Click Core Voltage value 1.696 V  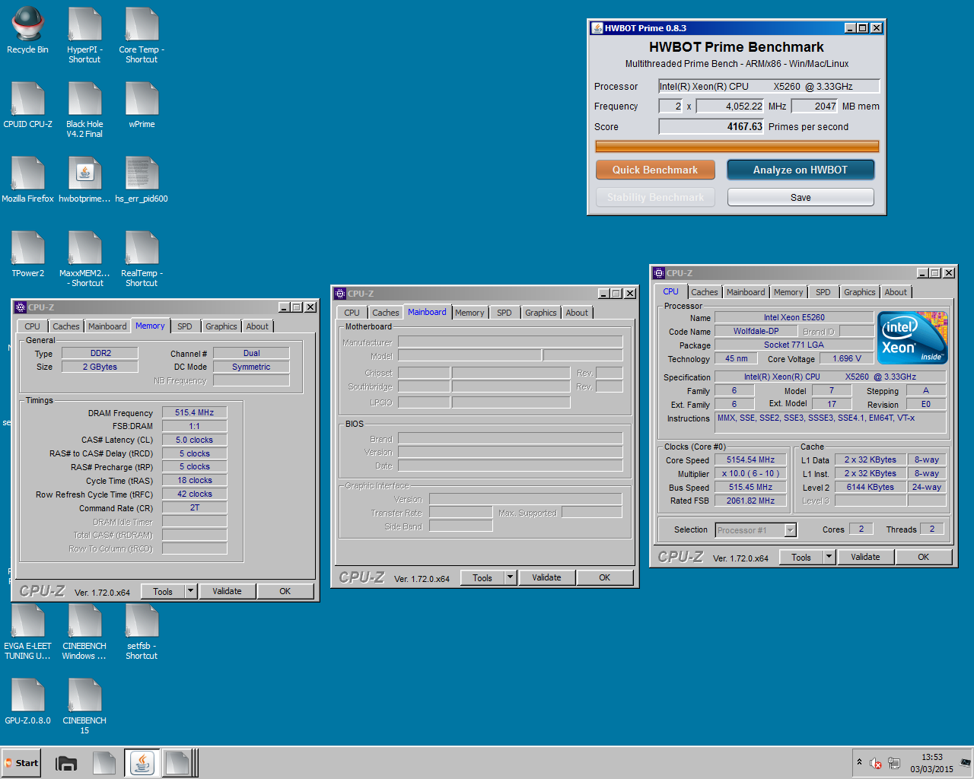(847, 358)
